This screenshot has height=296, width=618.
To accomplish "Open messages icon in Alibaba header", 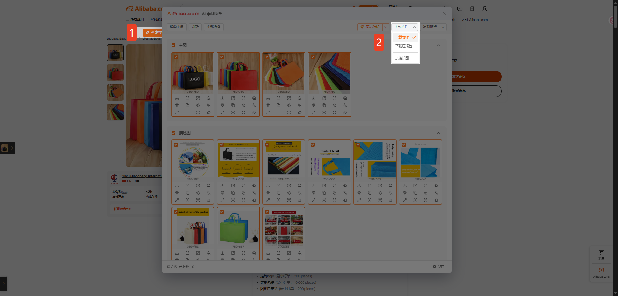I will (460, 9).
